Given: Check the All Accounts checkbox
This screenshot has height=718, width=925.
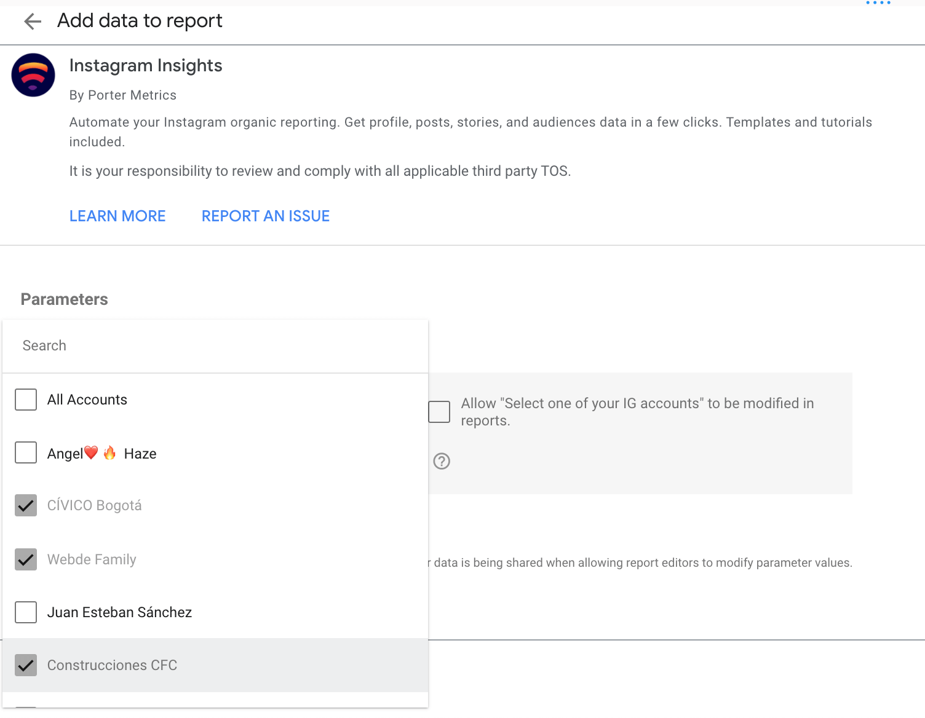Looking at the screenshot, I should 26,400.
